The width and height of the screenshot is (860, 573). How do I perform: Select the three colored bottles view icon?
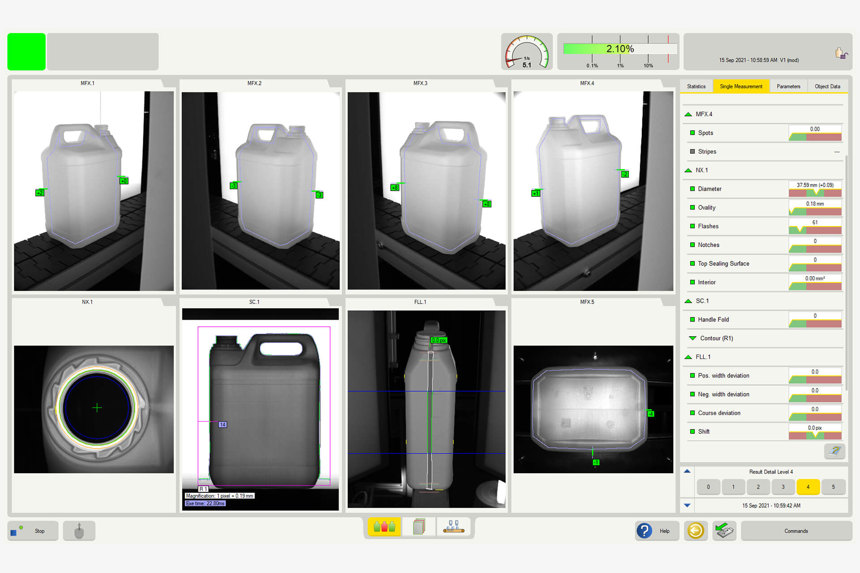384,527
